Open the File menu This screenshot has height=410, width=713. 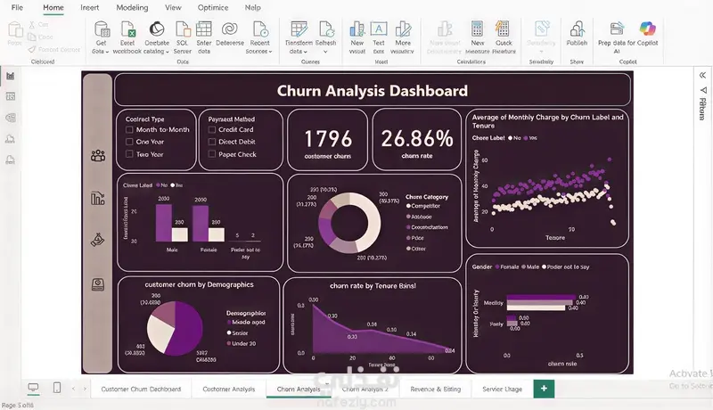[17, 7]
